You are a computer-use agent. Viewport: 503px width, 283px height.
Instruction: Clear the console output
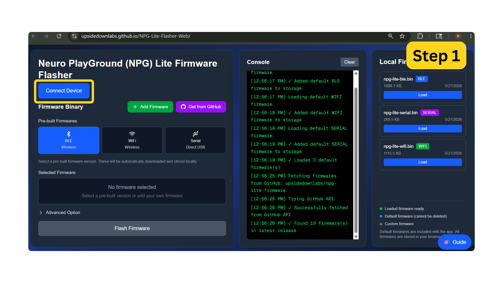(349, 62)
